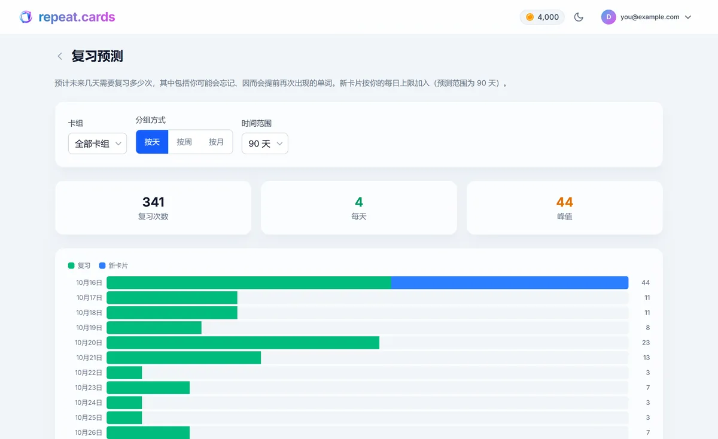
Task: Click the you@example.com email label
Action: pyautogui.click(x=650, y=17)
